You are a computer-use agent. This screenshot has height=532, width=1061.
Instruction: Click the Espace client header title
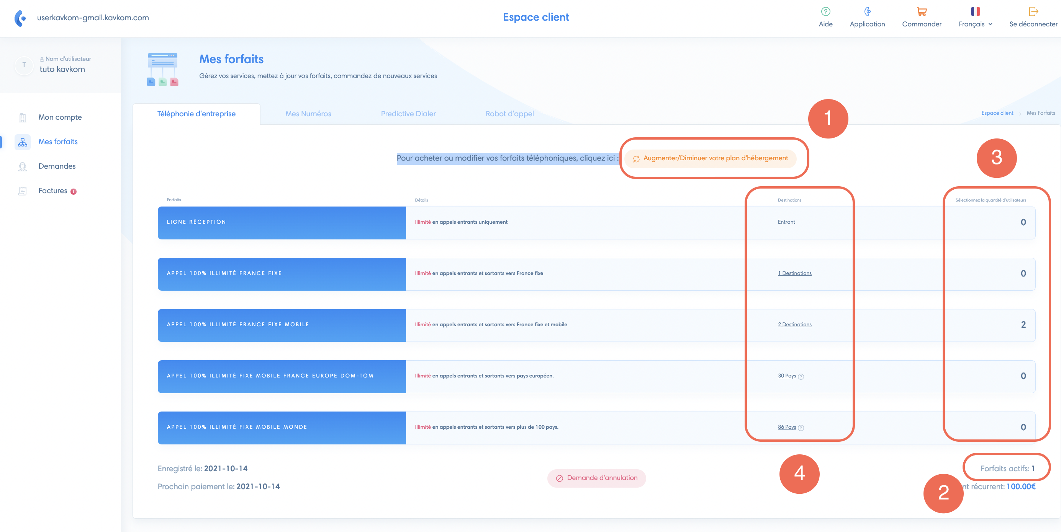(x=536, y=17)
